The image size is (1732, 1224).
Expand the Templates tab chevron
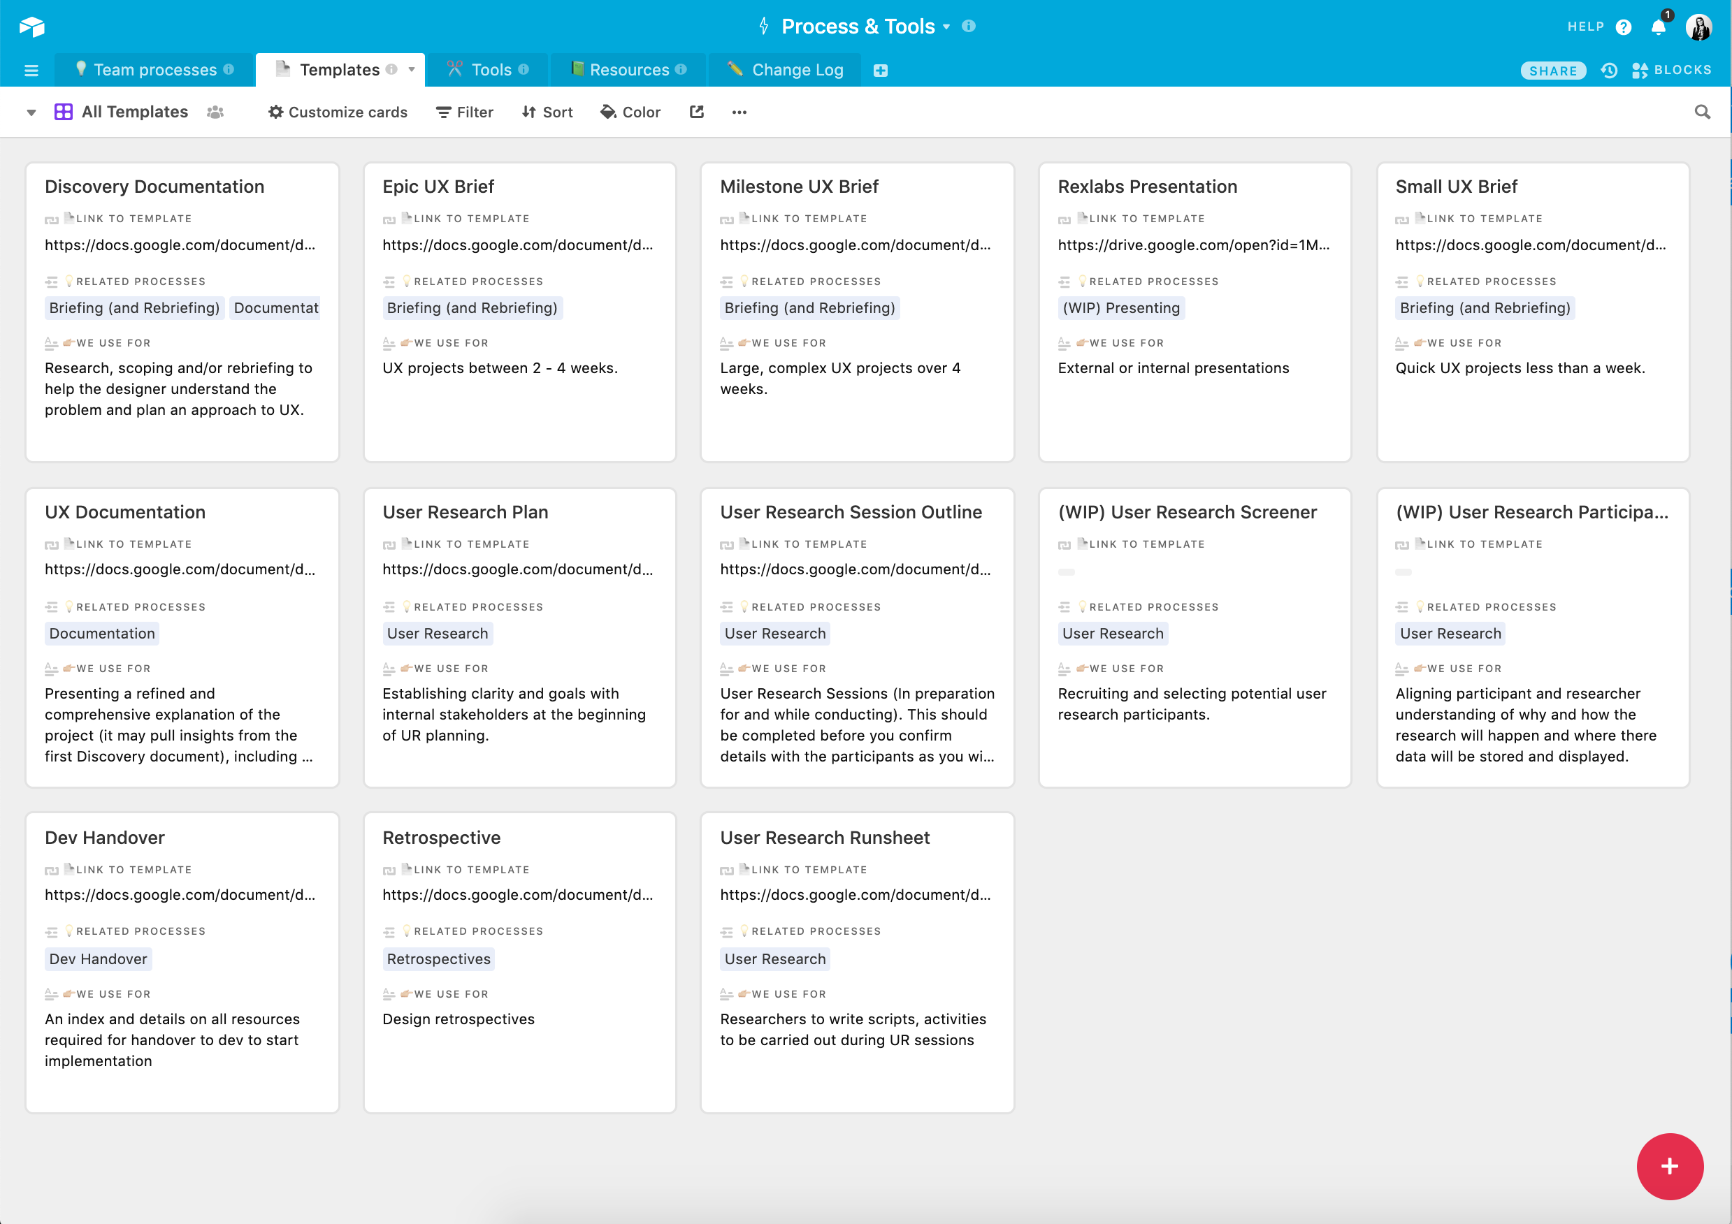click(x=412, y=69)
